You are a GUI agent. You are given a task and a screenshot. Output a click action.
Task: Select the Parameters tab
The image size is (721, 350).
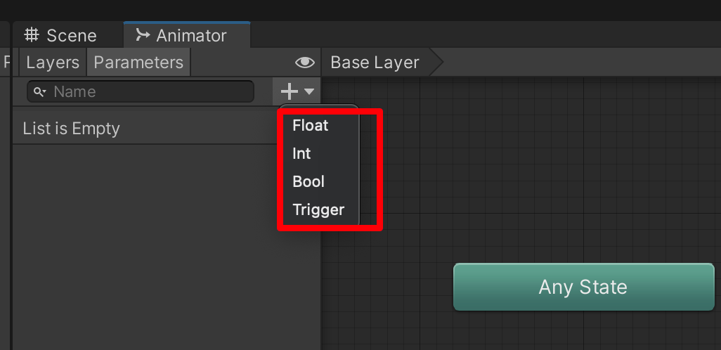[x=138, y=63]
